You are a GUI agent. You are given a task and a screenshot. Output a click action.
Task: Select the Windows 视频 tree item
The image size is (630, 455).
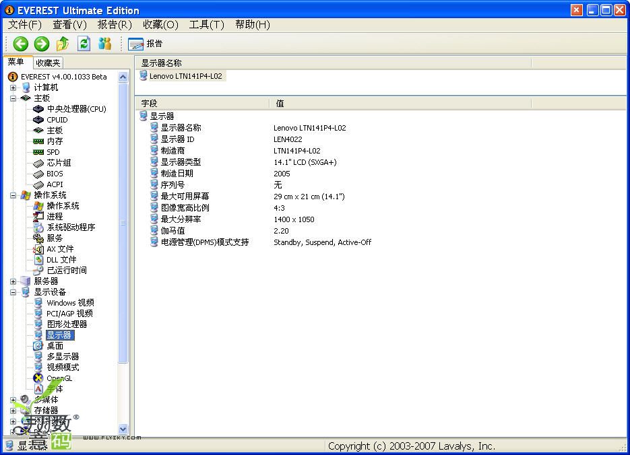tap(70, 303)
